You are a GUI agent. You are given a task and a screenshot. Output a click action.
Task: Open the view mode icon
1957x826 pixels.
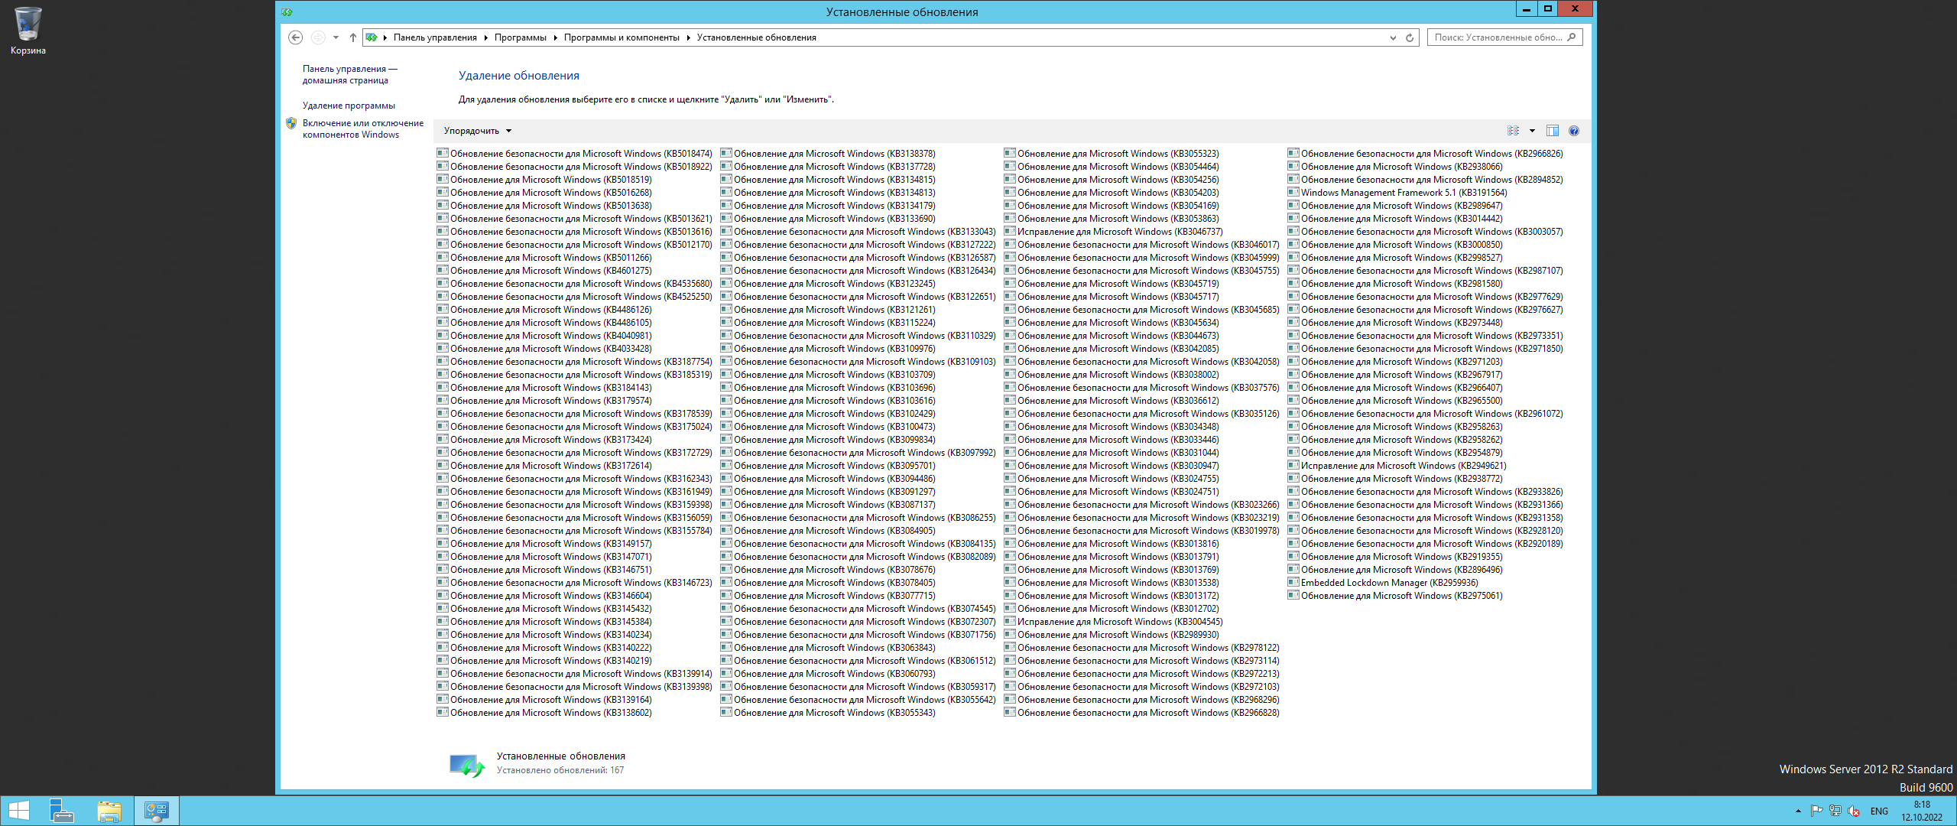tap(1513, 131)
